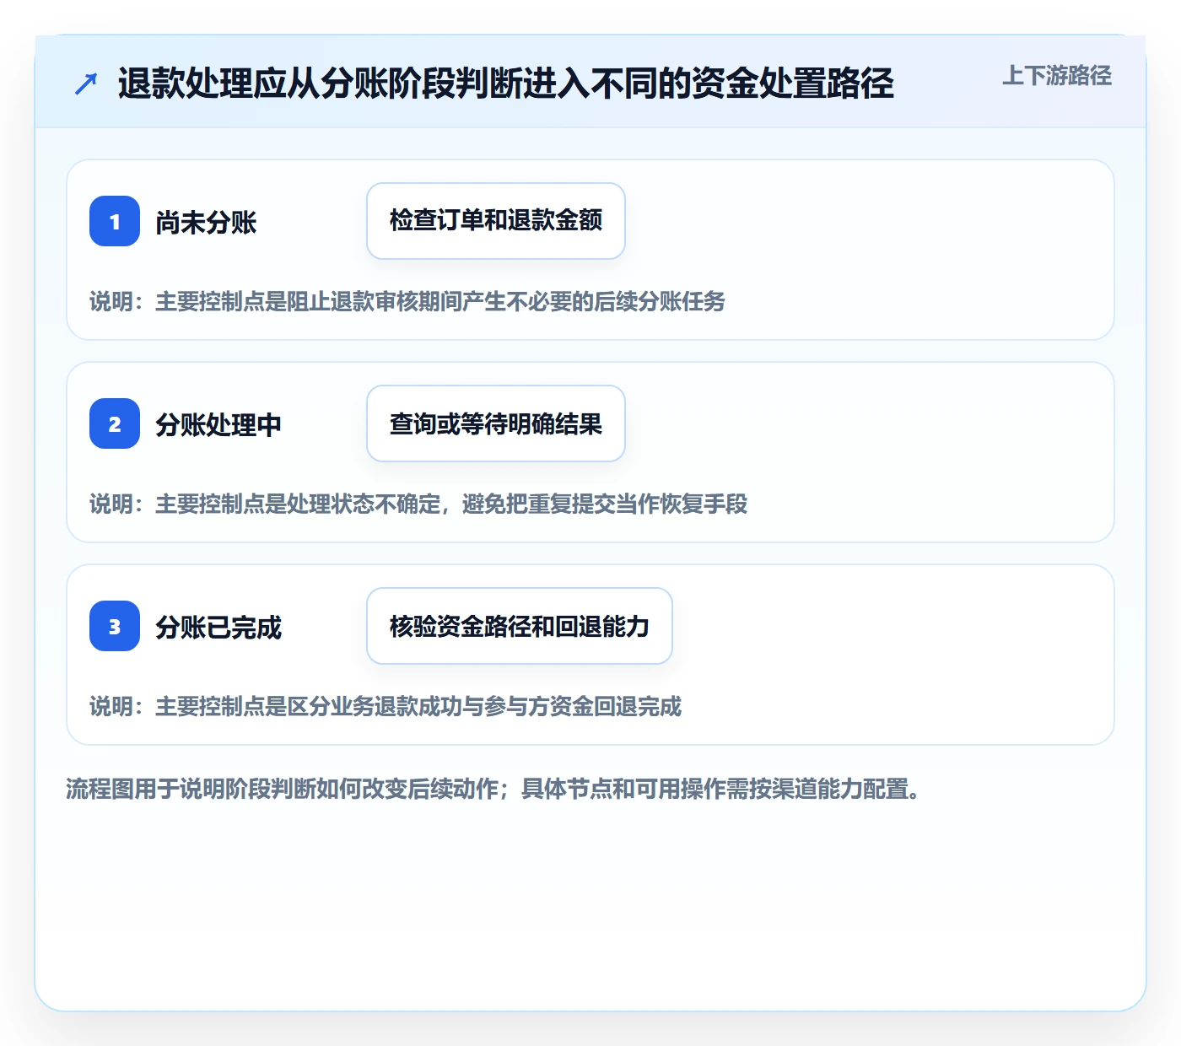Click the note about 处理状态不确定，避免把重复提交当作恢复手段
This screenshot has height=1046, width=1181.
pyautogui.click(x=418, y=504)
